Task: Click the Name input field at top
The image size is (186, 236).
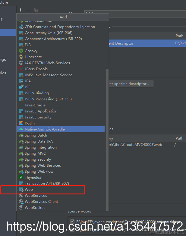Action: (x=135, y=14)
